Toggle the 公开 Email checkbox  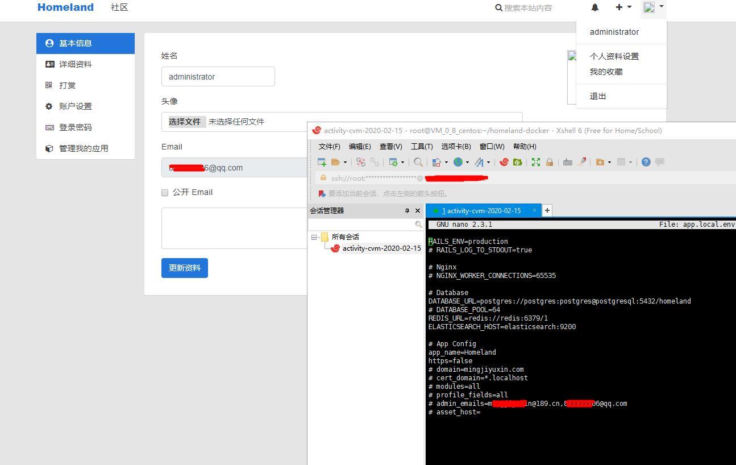[165, 193]
